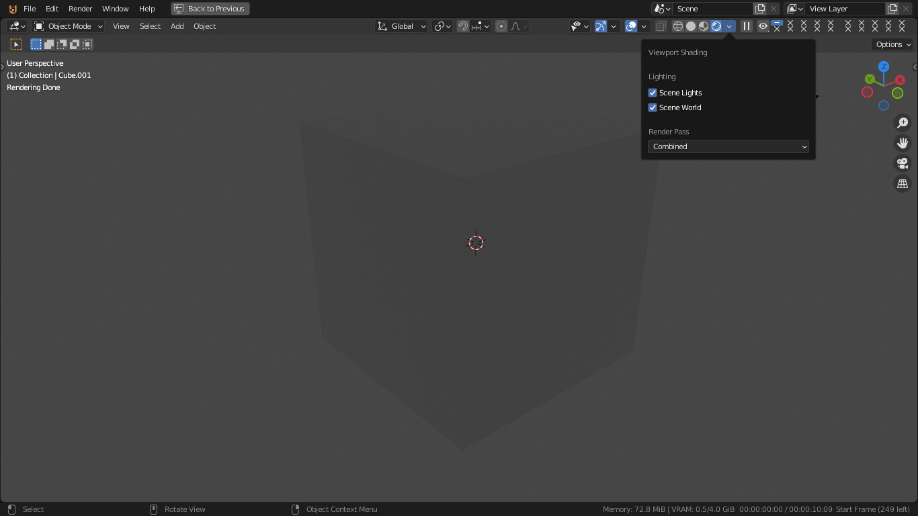918x516 pixels.
Task: Switch to Wireframe viewport shading
Action: 678,26
